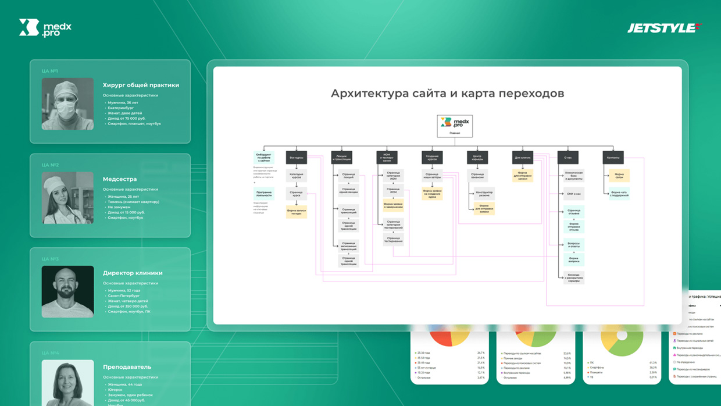Click the surgeon persona photo

pyautogui.click(x=67, y=104)
